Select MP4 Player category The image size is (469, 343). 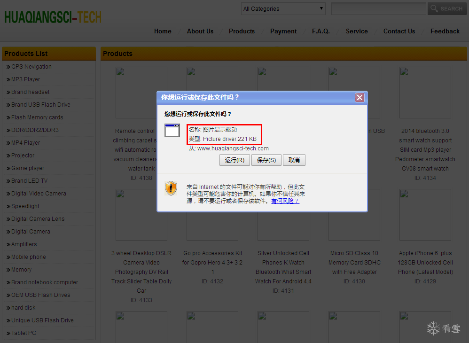click(26, 143)
